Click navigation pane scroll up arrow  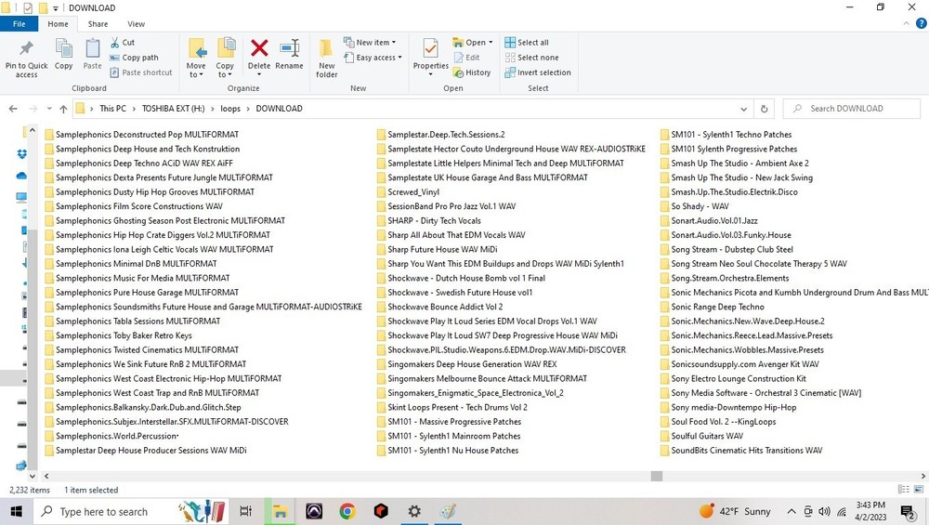(x=32, y=130)
